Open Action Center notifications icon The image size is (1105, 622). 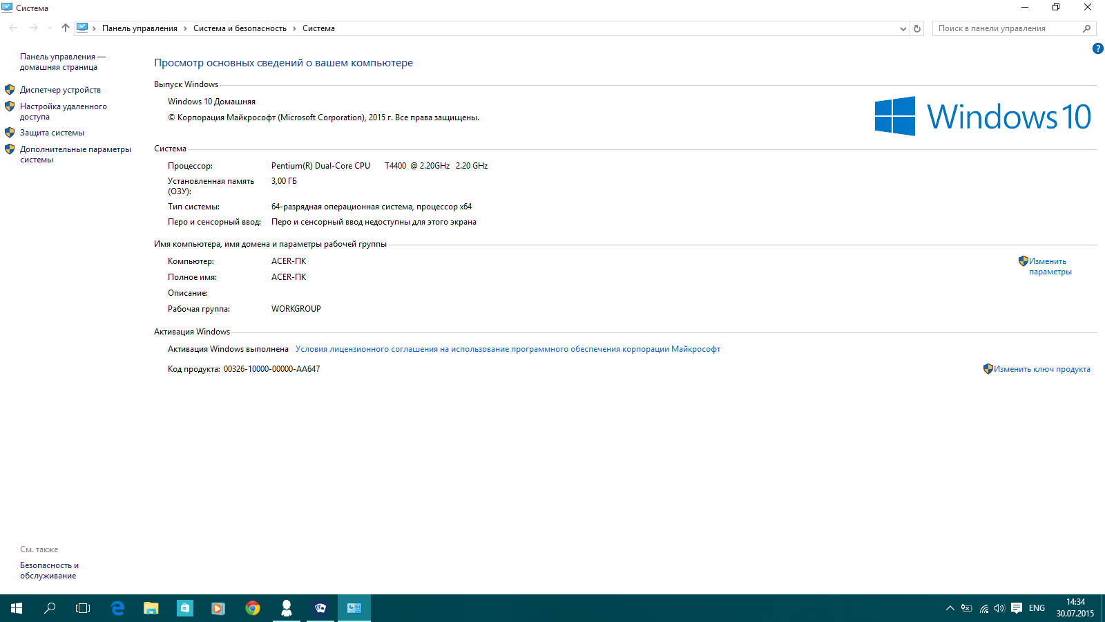1017,608
